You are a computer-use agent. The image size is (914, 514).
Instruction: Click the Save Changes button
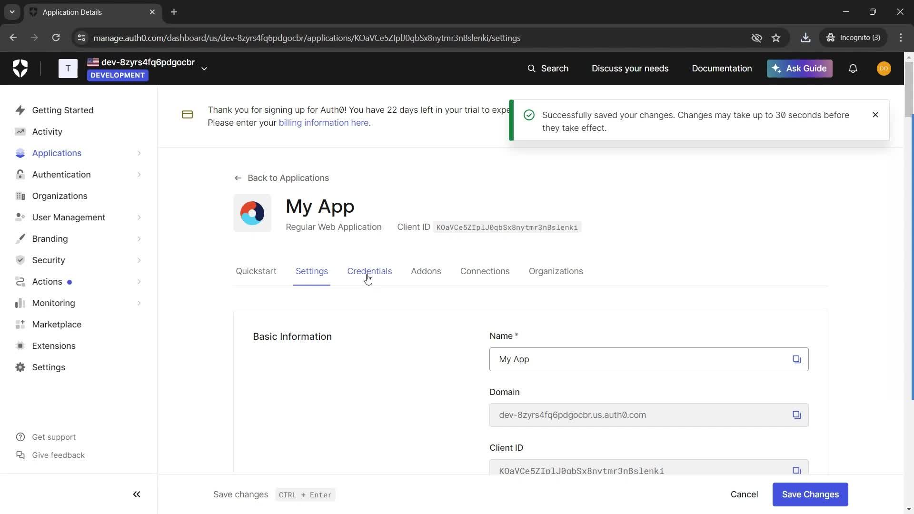[x=810, y=494]
